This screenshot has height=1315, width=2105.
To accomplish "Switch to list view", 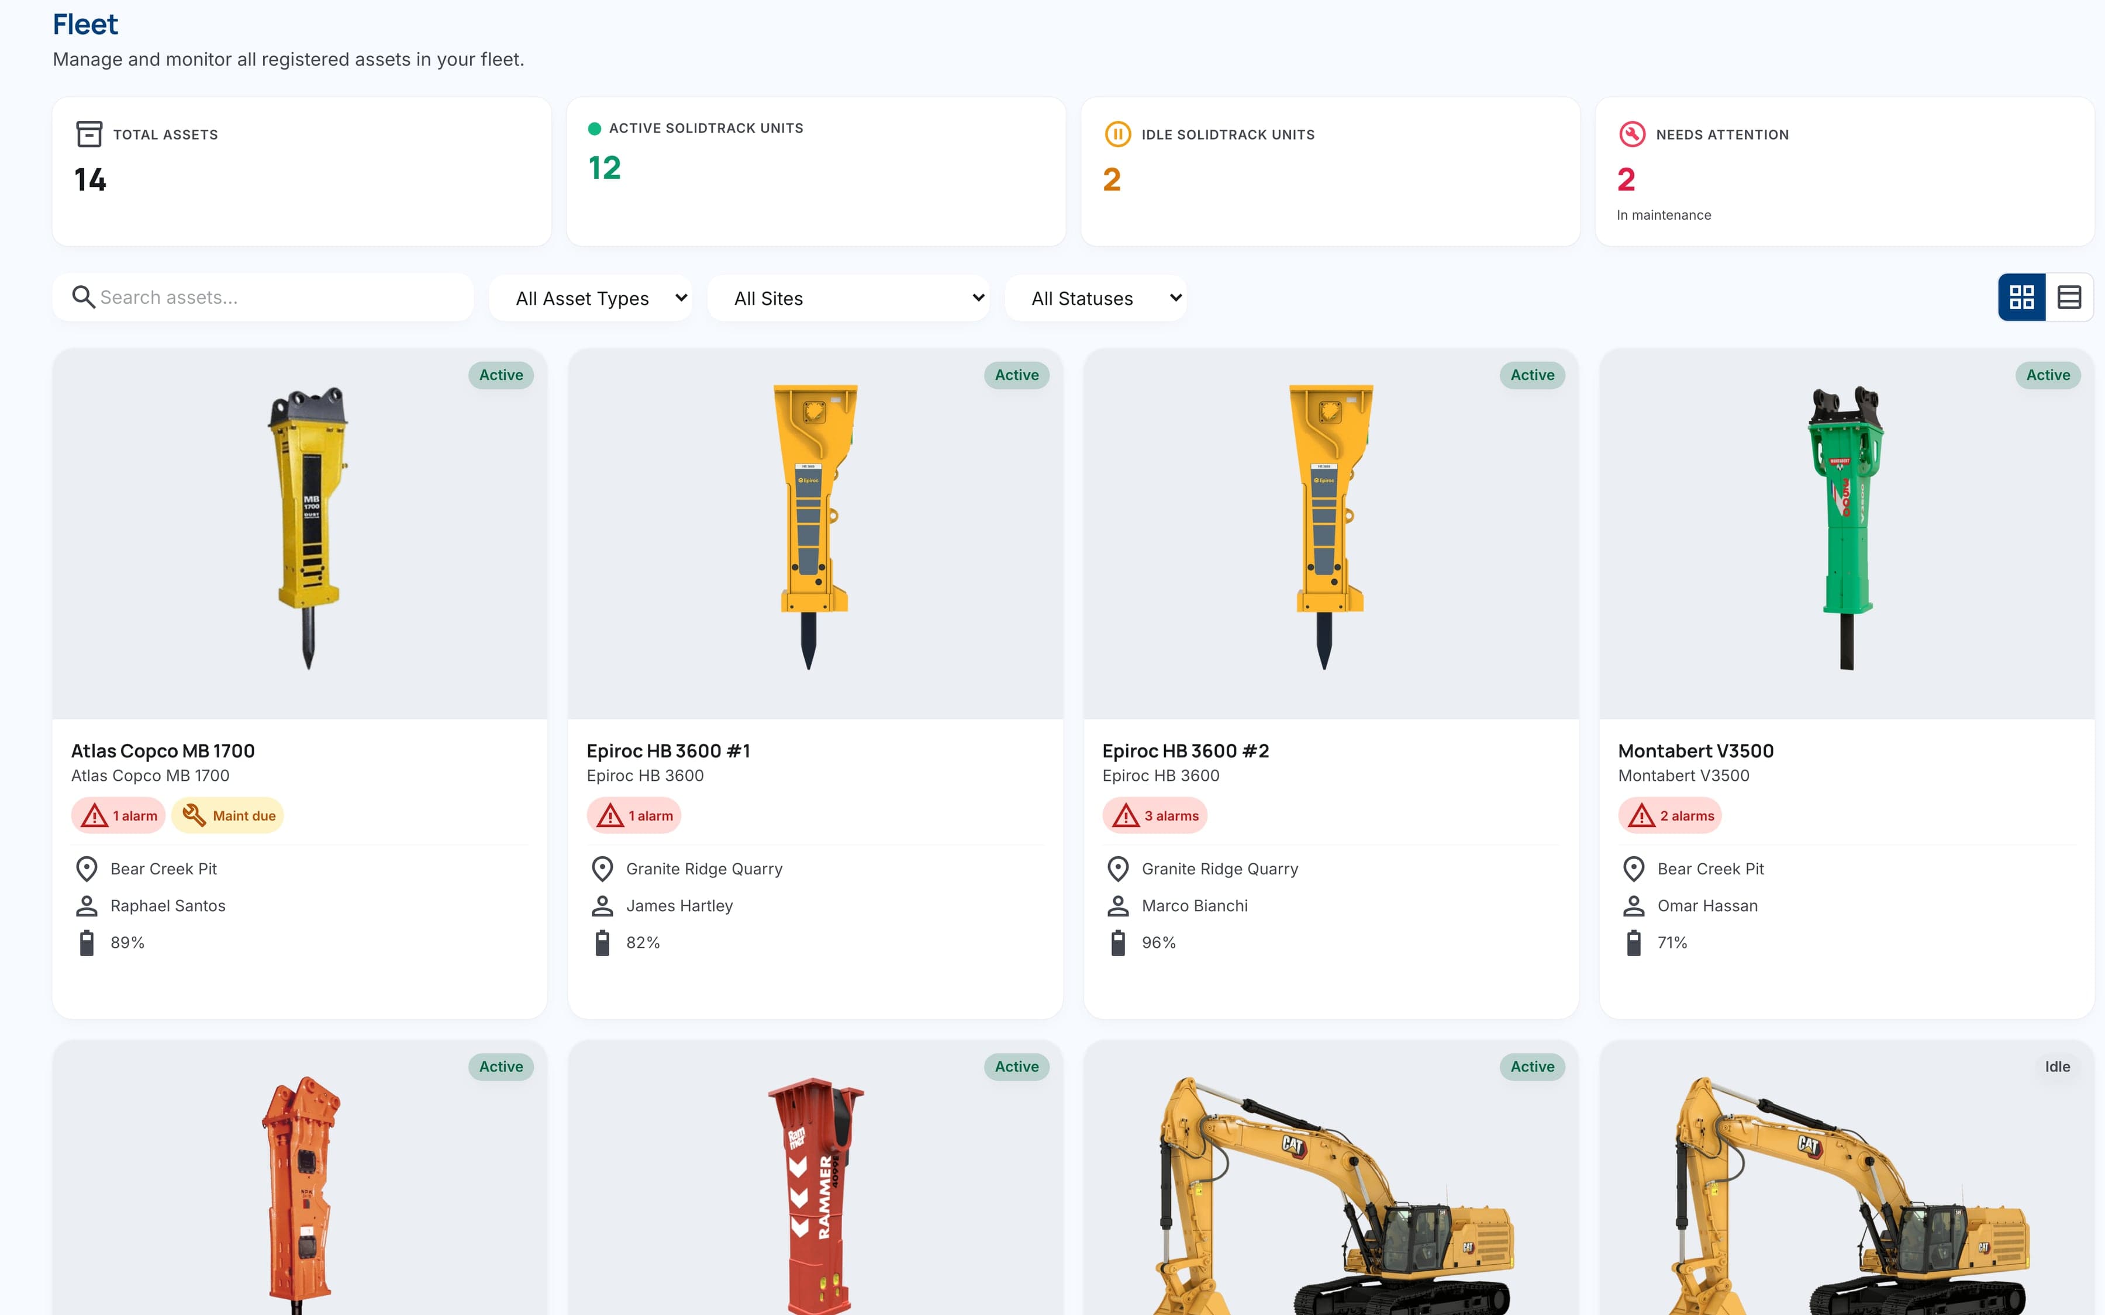I will [2069, 297].
